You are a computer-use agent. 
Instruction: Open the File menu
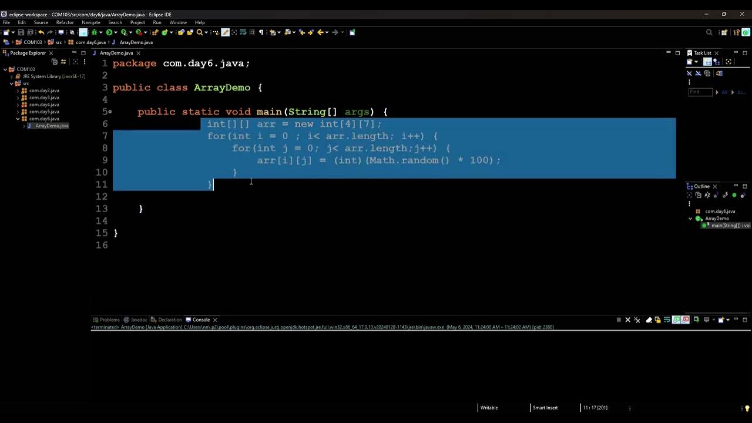tap(6, 22)
